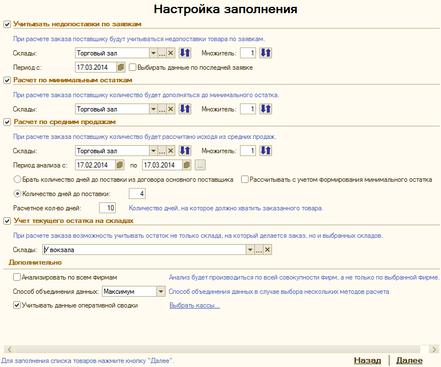Click the Настройка заполнения title
Image resolution: width=441 pixels, height=367 pixels.
pos(225,9)
